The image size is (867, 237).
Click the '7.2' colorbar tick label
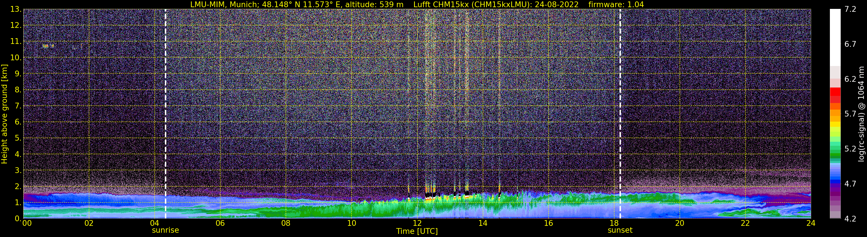click(850, 9)
